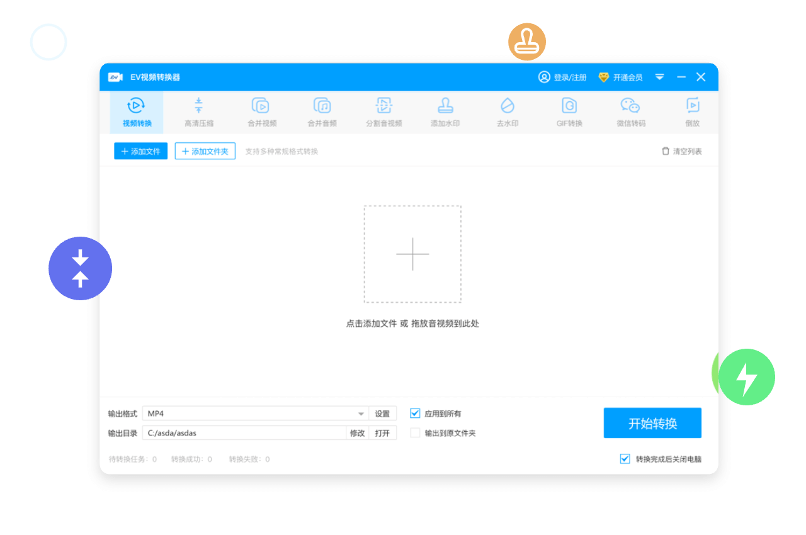
Task: Open the title bar dropdown menu arrow
Action: 659,77
